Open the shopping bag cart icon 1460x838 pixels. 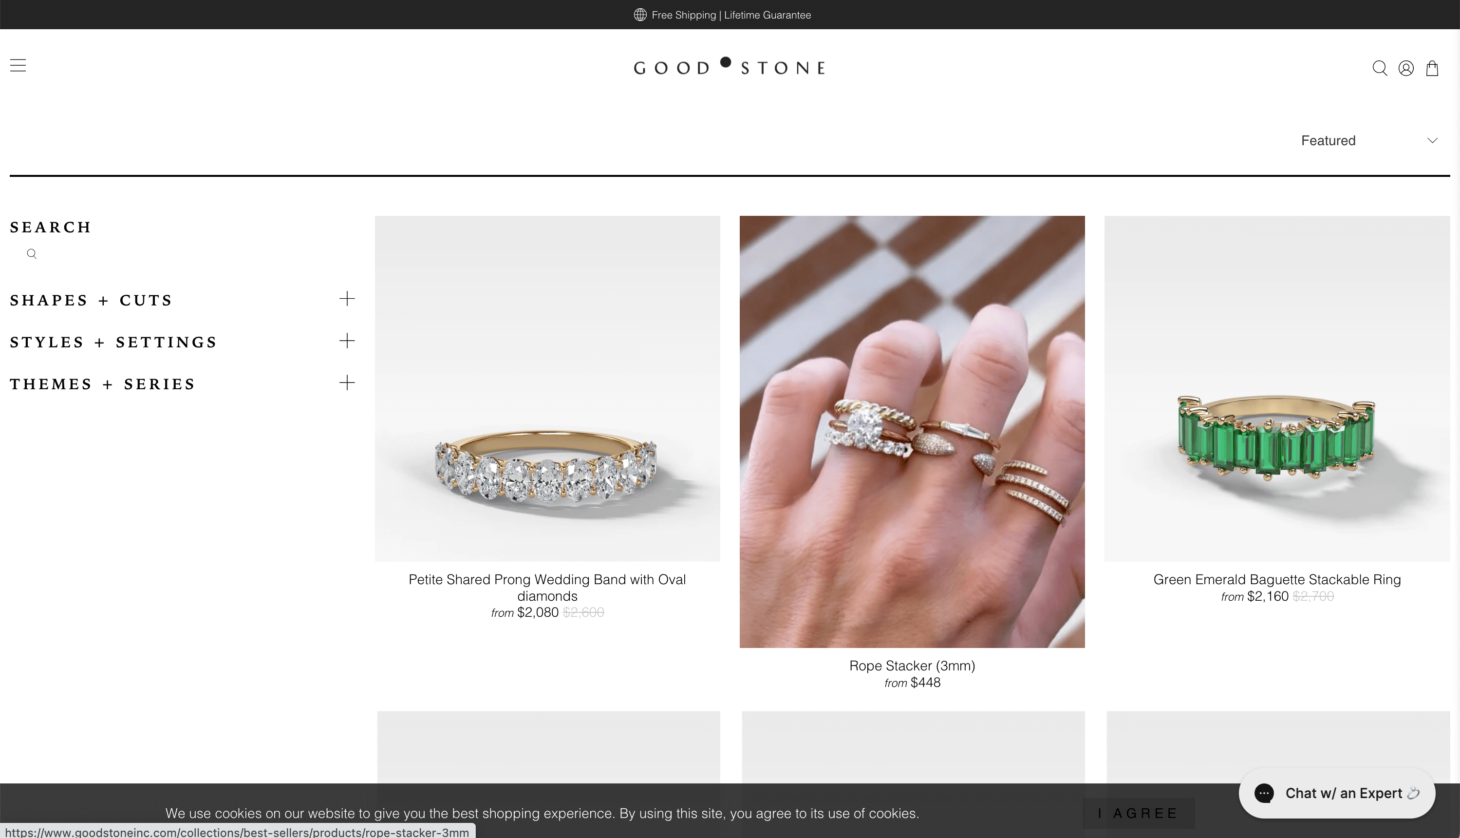(x=1432, y=69)
